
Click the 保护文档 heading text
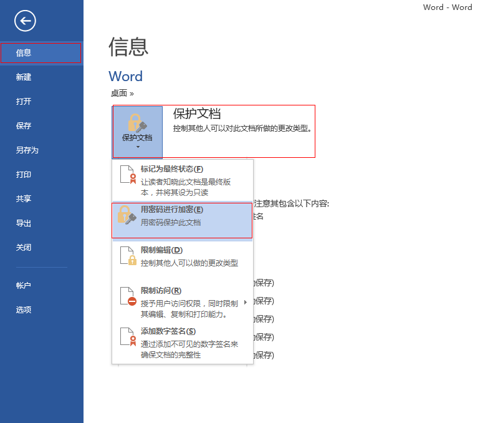click(197, 114)
